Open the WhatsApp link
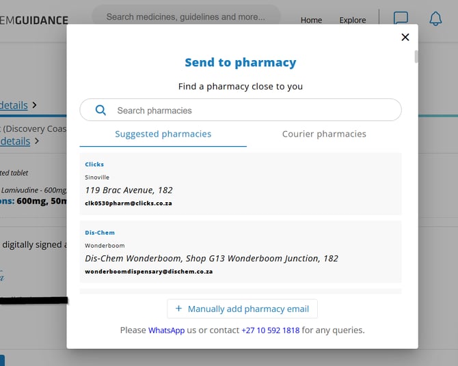The image size is (458, 366). pyautogui.click(x=166, y=330)
